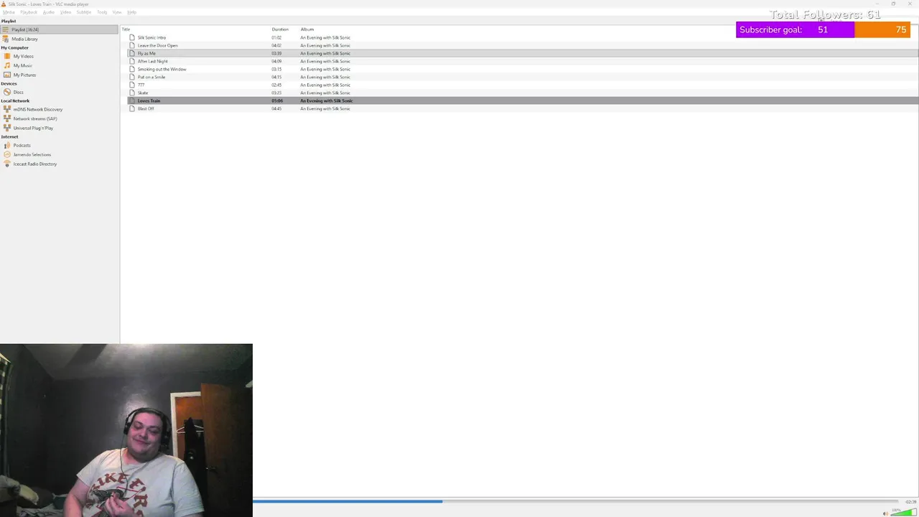
Task: Click the Discs icon under Devices
Action: click(7, 92)
